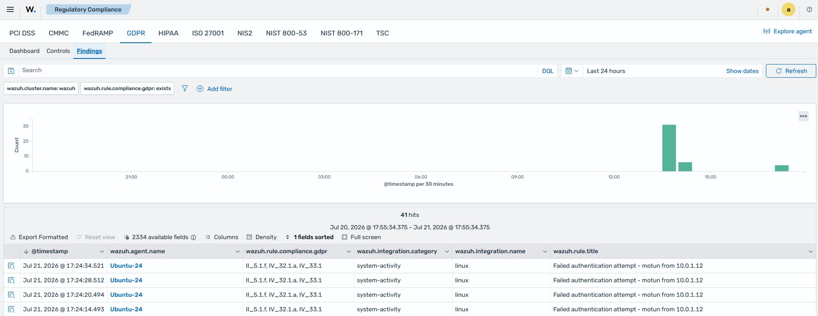Open Ubuntu-24 agent link in 17:24:20.494 row
Viewport: 818px width, 316px height.
[x=126, y=295]
